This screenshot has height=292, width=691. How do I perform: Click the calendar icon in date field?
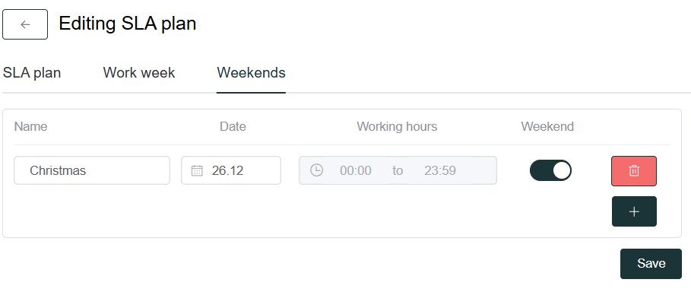[197, 170]
